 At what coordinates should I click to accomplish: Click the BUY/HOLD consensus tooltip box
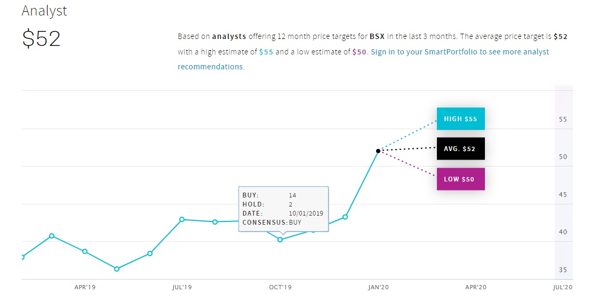(x=283, y=209)
